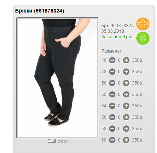This screenshot has width=157, height=153.
Task: Increase quantity for size 46
Action: (126, 60)
